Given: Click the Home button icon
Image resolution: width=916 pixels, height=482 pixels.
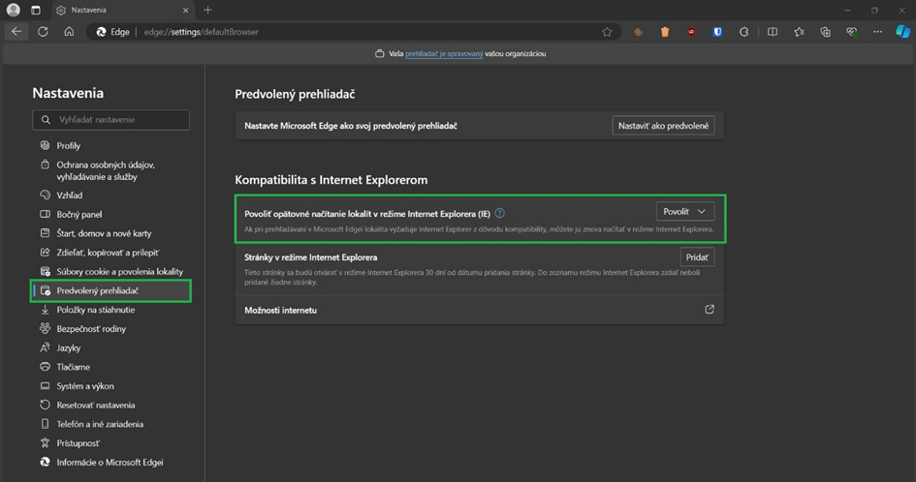Looking at the screenshot, I should [70, 32].
